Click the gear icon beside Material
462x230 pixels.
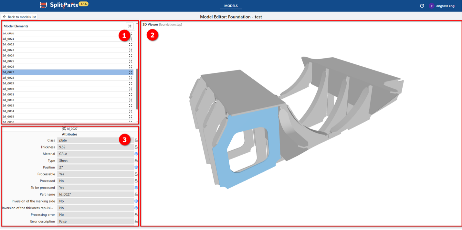[x=136, y=154]
